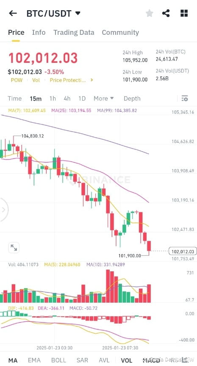
Task: Open the Depth chart view
Action: pyautogui.click(x=132, y=99)
